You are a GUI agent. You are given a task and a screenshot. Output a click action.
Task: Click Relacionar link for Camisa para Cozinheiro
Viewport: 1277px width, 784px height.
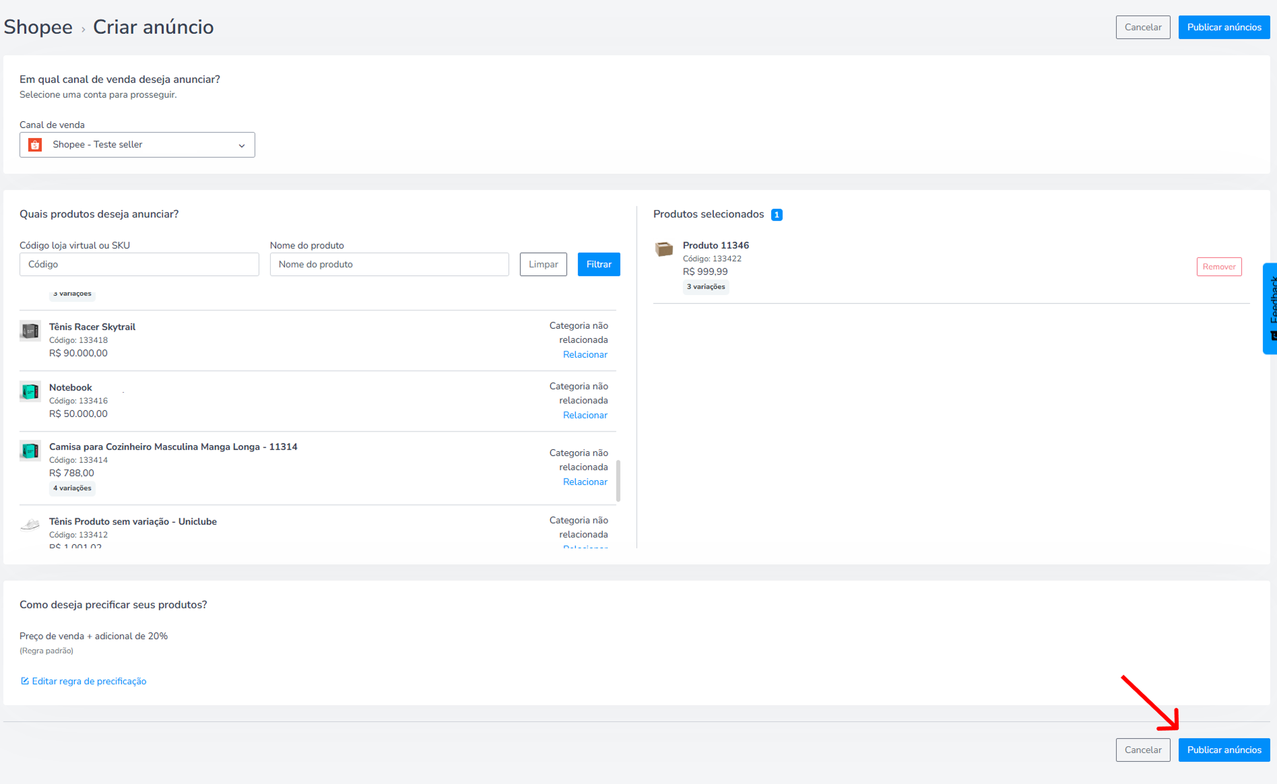[585, 482]
